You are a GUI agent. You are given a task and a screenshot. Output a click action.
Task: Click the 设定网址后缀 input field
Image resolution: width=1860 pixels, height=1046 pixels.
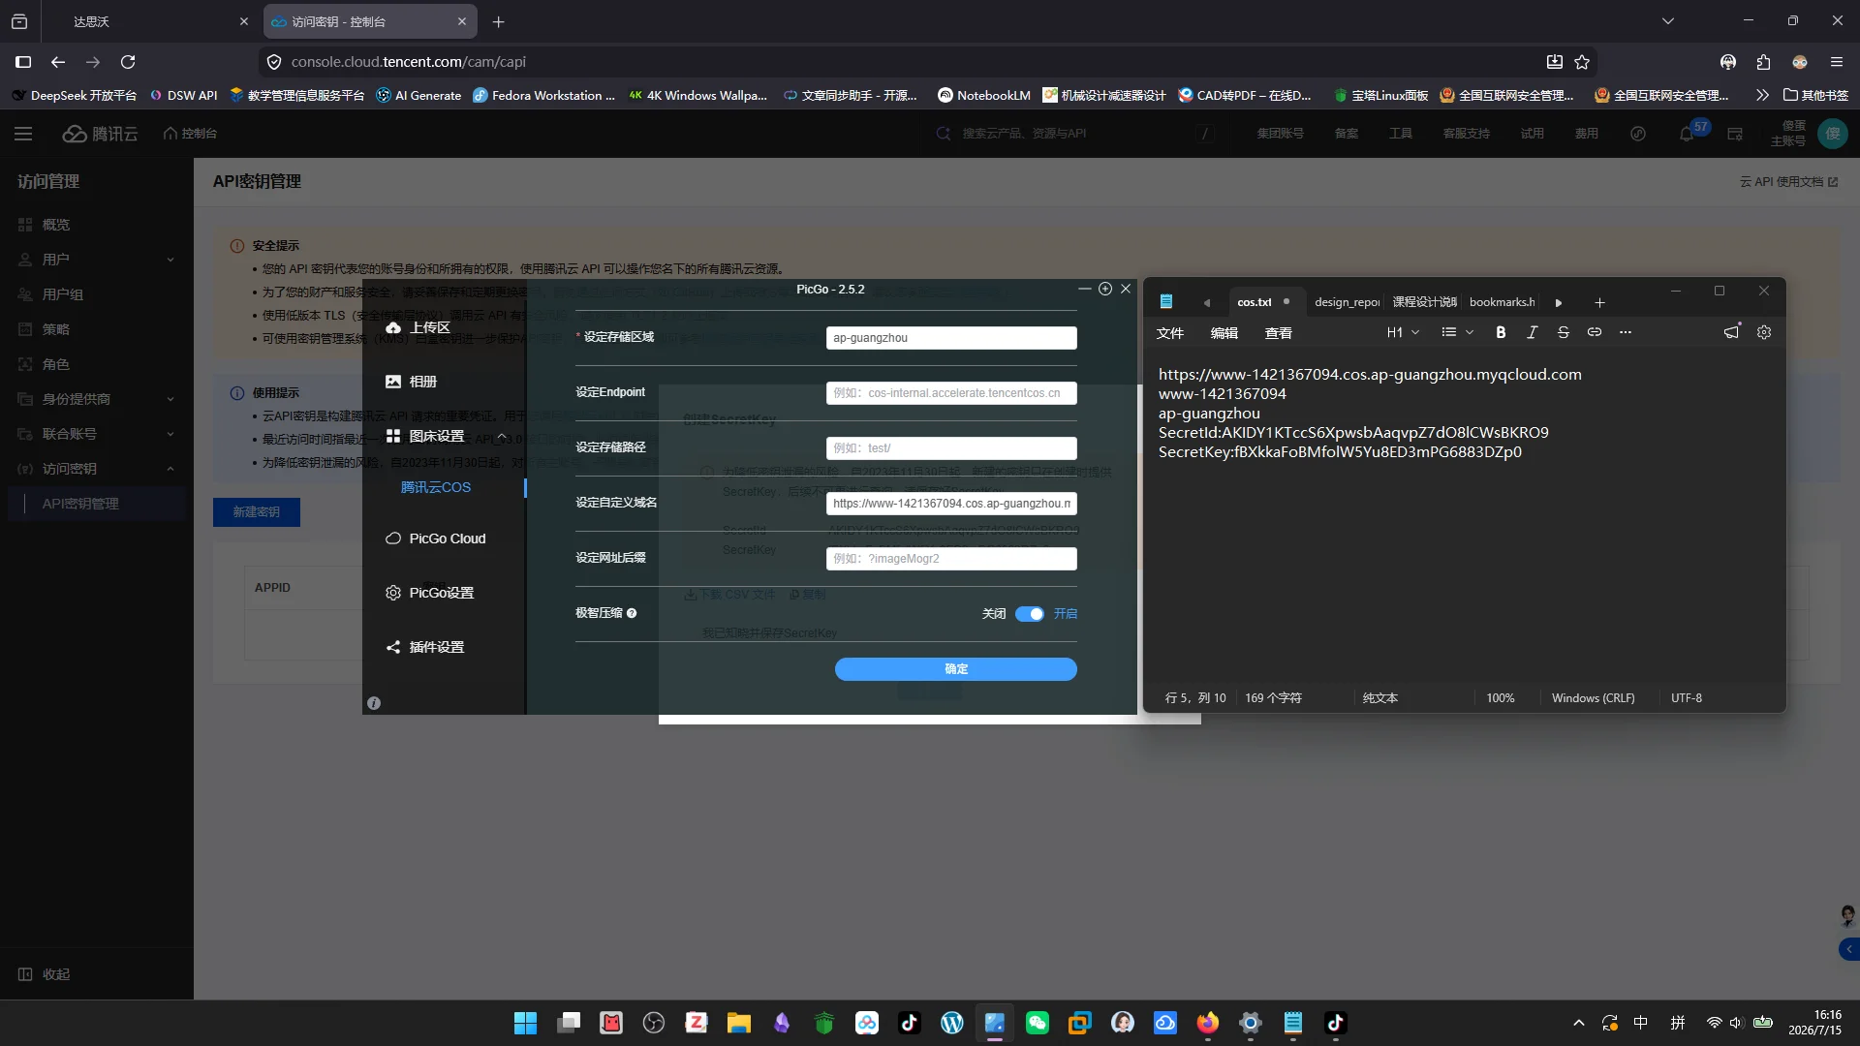click(951, 559)
